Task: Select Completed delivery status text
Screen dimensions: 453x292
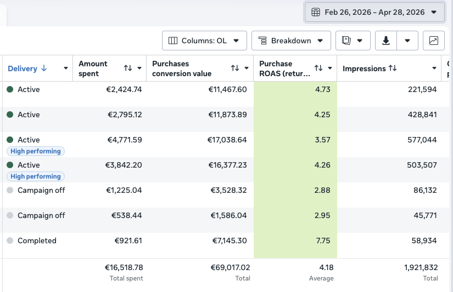Action: point(37,241)
